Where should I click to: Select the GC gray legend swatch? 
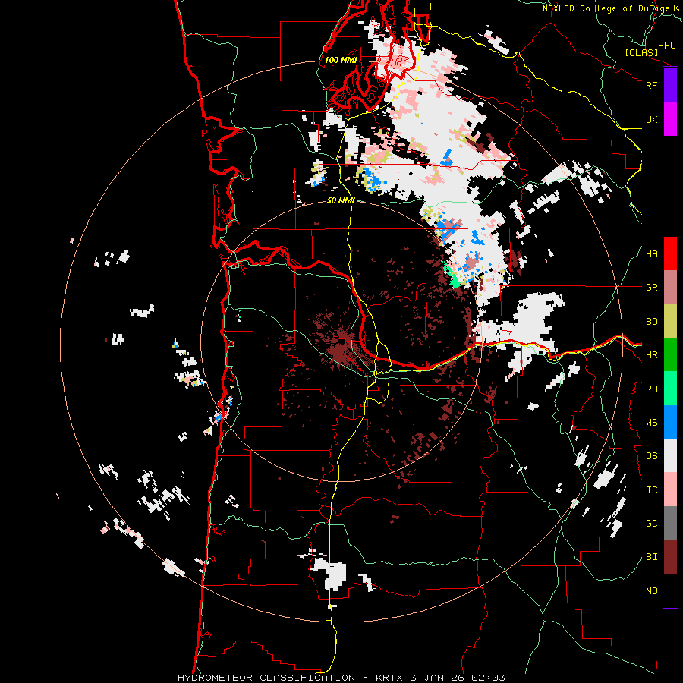coord(670,523)
